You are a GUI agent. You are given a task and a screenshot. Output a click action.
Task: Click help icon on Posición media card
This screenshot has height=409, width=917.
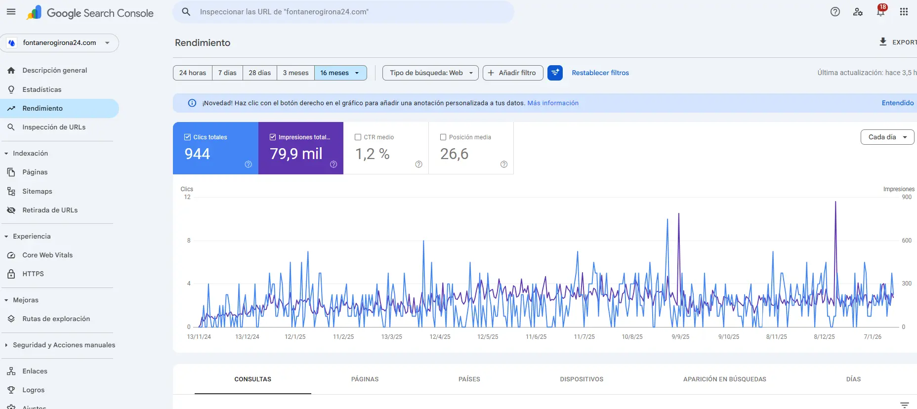pos(503,164)
